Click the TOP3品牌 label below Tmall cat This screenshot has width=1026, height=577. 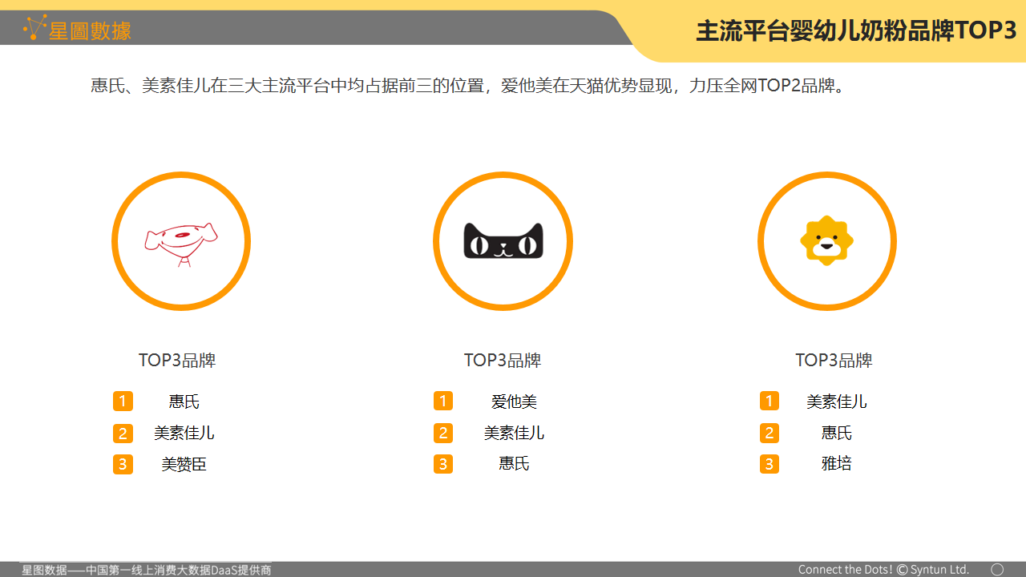(503, 361)
